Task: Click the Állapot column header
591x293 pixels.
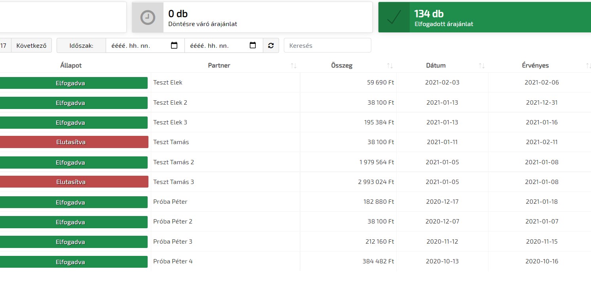Action: click(71, 66)
